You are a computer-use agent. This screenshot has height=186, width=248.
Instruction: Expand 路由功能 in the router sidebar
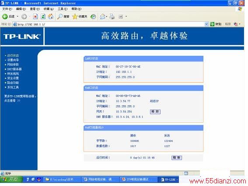pyautogui.click(x=13, y=83)
